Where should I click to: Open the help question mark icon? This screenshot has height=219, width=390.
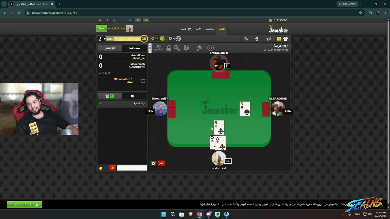(x=107, y=20)
